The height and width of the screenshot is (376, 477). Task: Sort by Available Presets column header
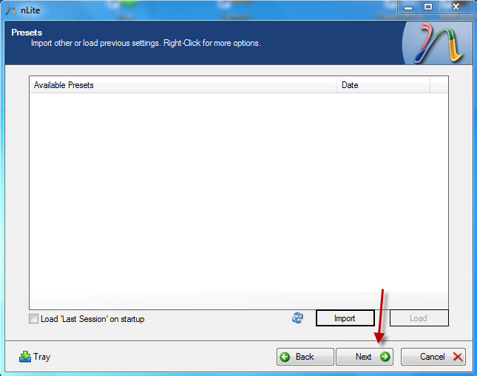pos(183,85)
